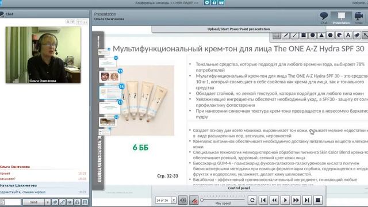Toggle the annotation pen button in Control panel

[x=194, y=200]
